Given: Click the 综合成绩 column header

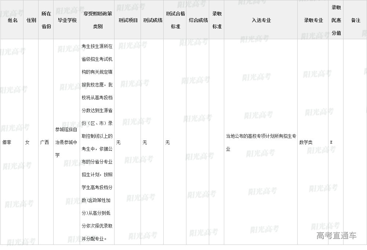Looking at the screenshot, I should [x=198, y=20].
